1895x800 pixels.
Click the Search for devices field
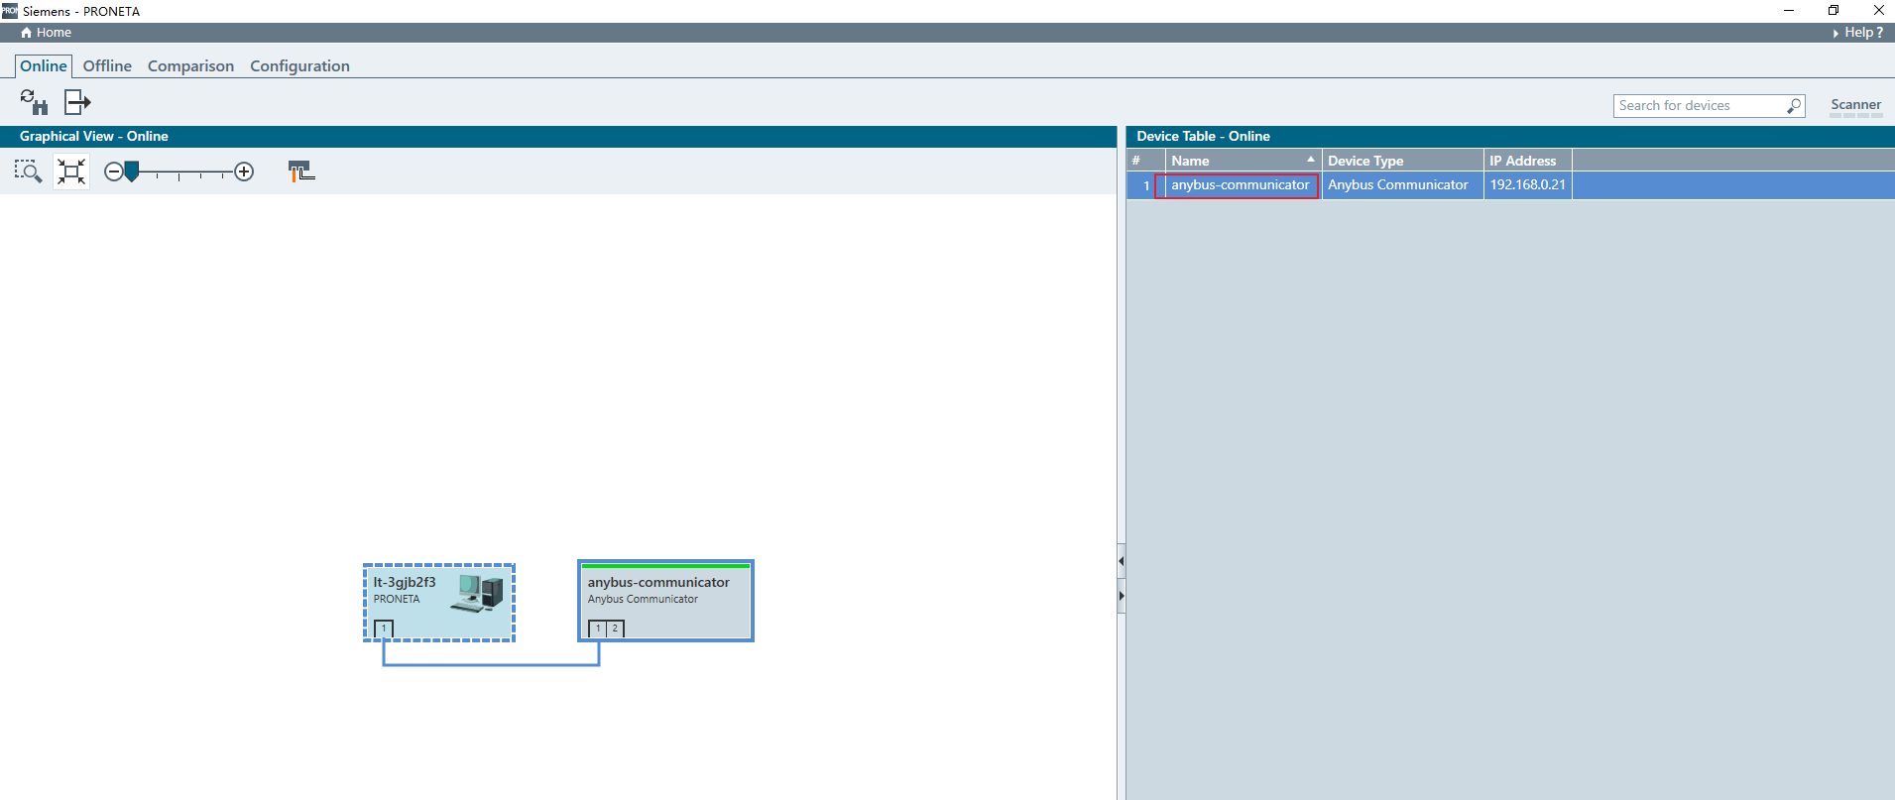[1701, 105]
